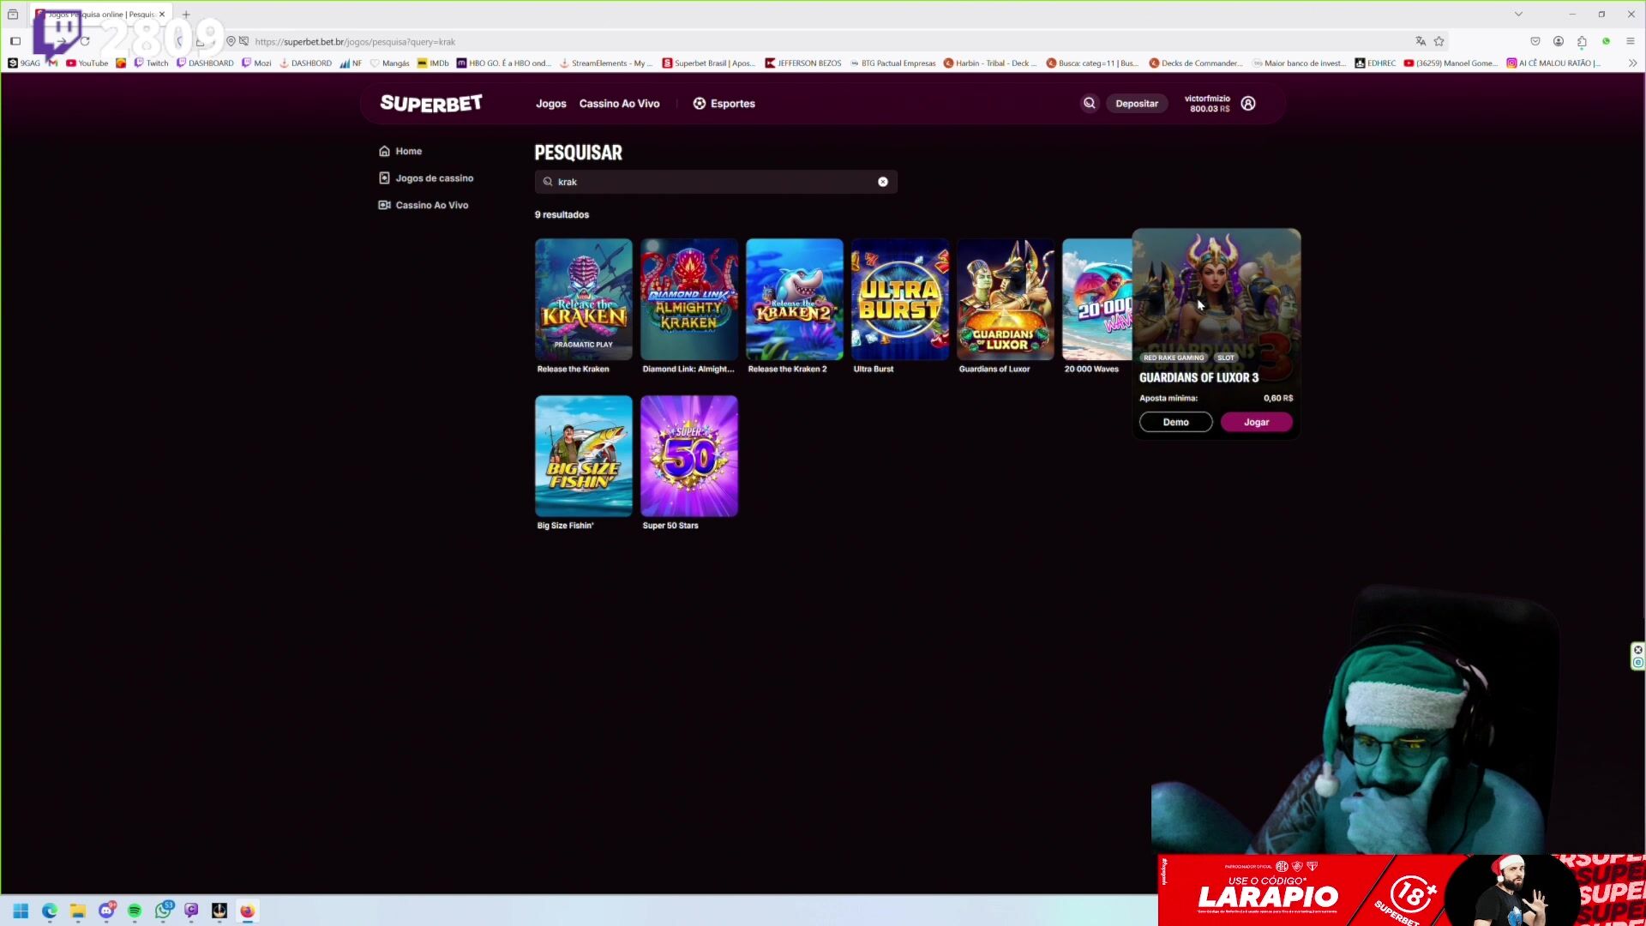List all tabs dropdown arrow
The height and width of the screenshot is (926, 1646).
(x=1518, y=15)
